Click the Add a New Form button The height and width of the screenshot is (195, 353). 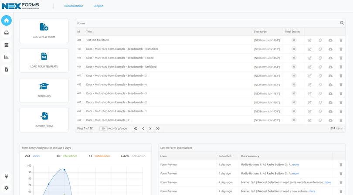44,31
